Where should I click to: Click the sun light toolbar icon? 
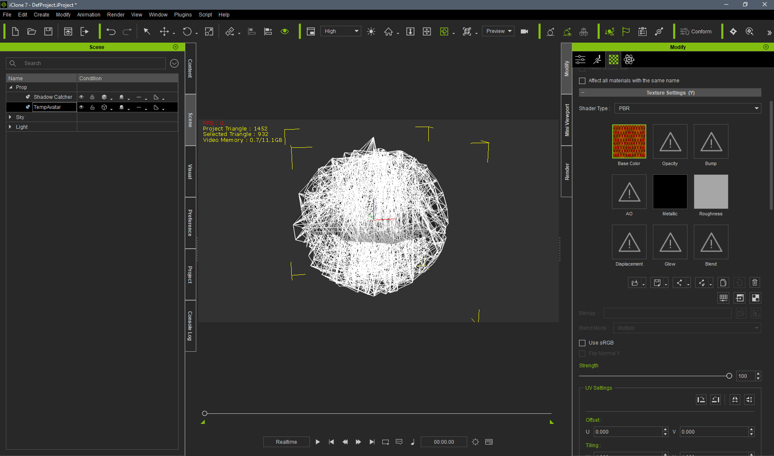(x=371, y=32)
